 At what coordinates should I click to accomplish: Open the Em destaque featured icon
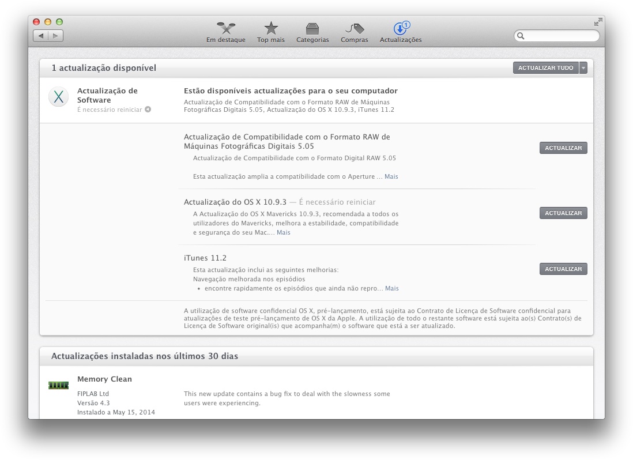(x=225, y=28)
